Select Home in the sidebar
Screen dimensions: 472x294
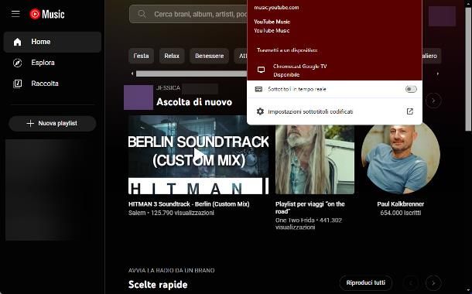coord(53,42)
